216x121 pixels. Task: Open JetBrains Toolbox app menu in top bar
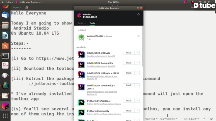click(x=29, y=2)
